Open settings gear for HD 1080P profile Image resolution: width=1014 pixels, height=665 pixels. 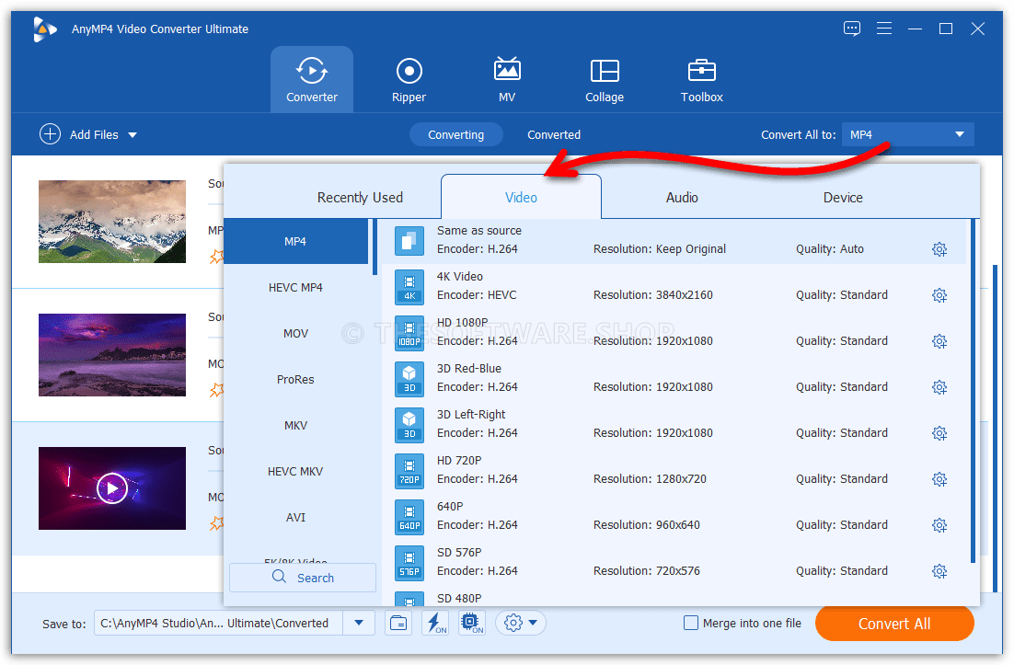click(x=939, y=341)
